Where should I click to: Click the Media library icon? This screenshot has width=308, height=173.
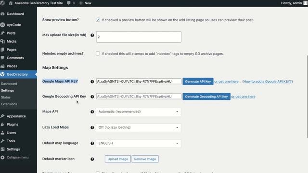coord(2,41)
